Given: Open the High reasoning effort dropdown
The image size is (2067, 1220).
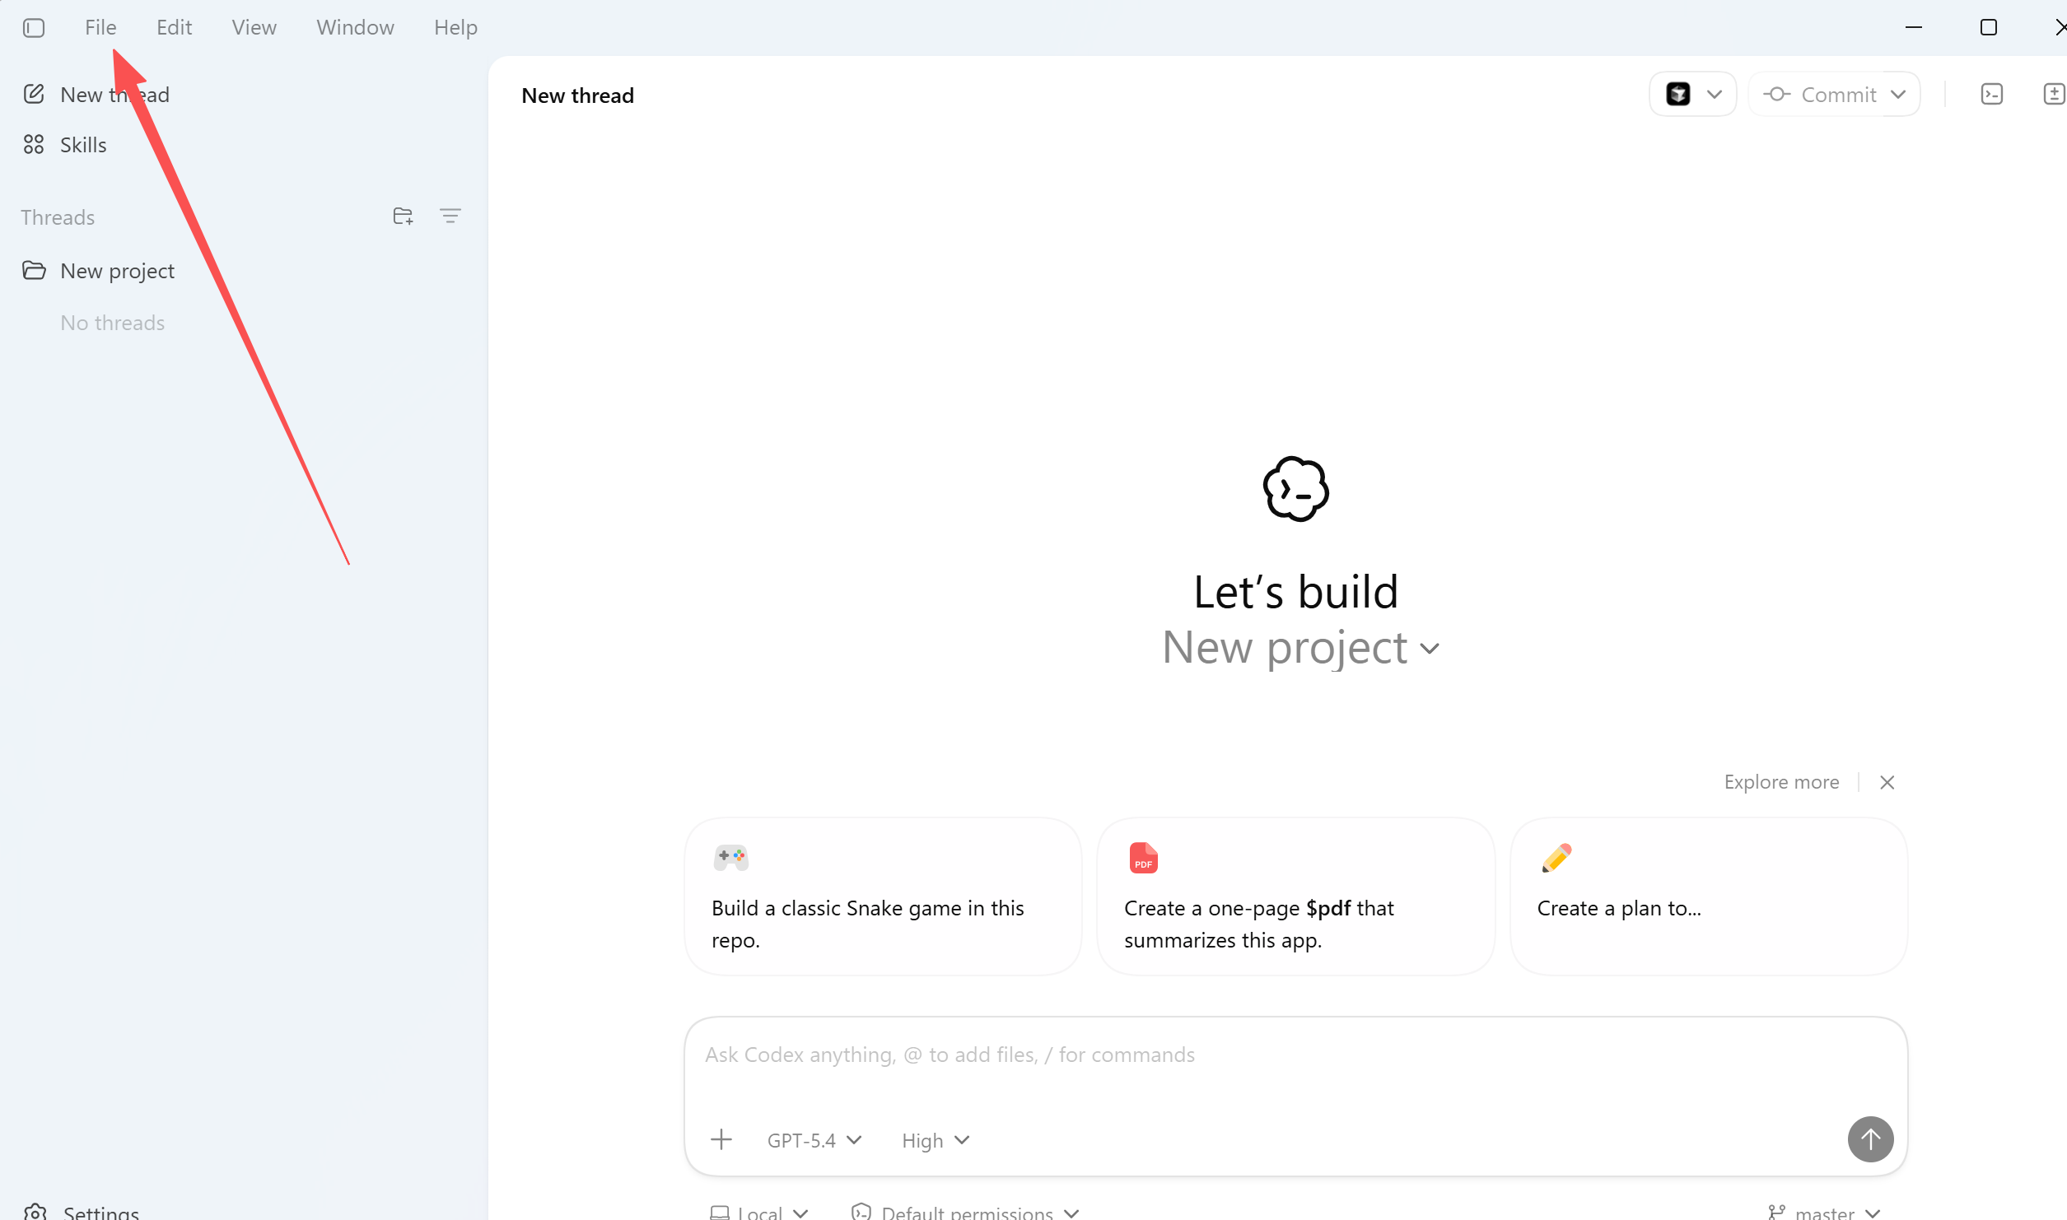Looking at the screenshot, I should (x=936, y=1140).
